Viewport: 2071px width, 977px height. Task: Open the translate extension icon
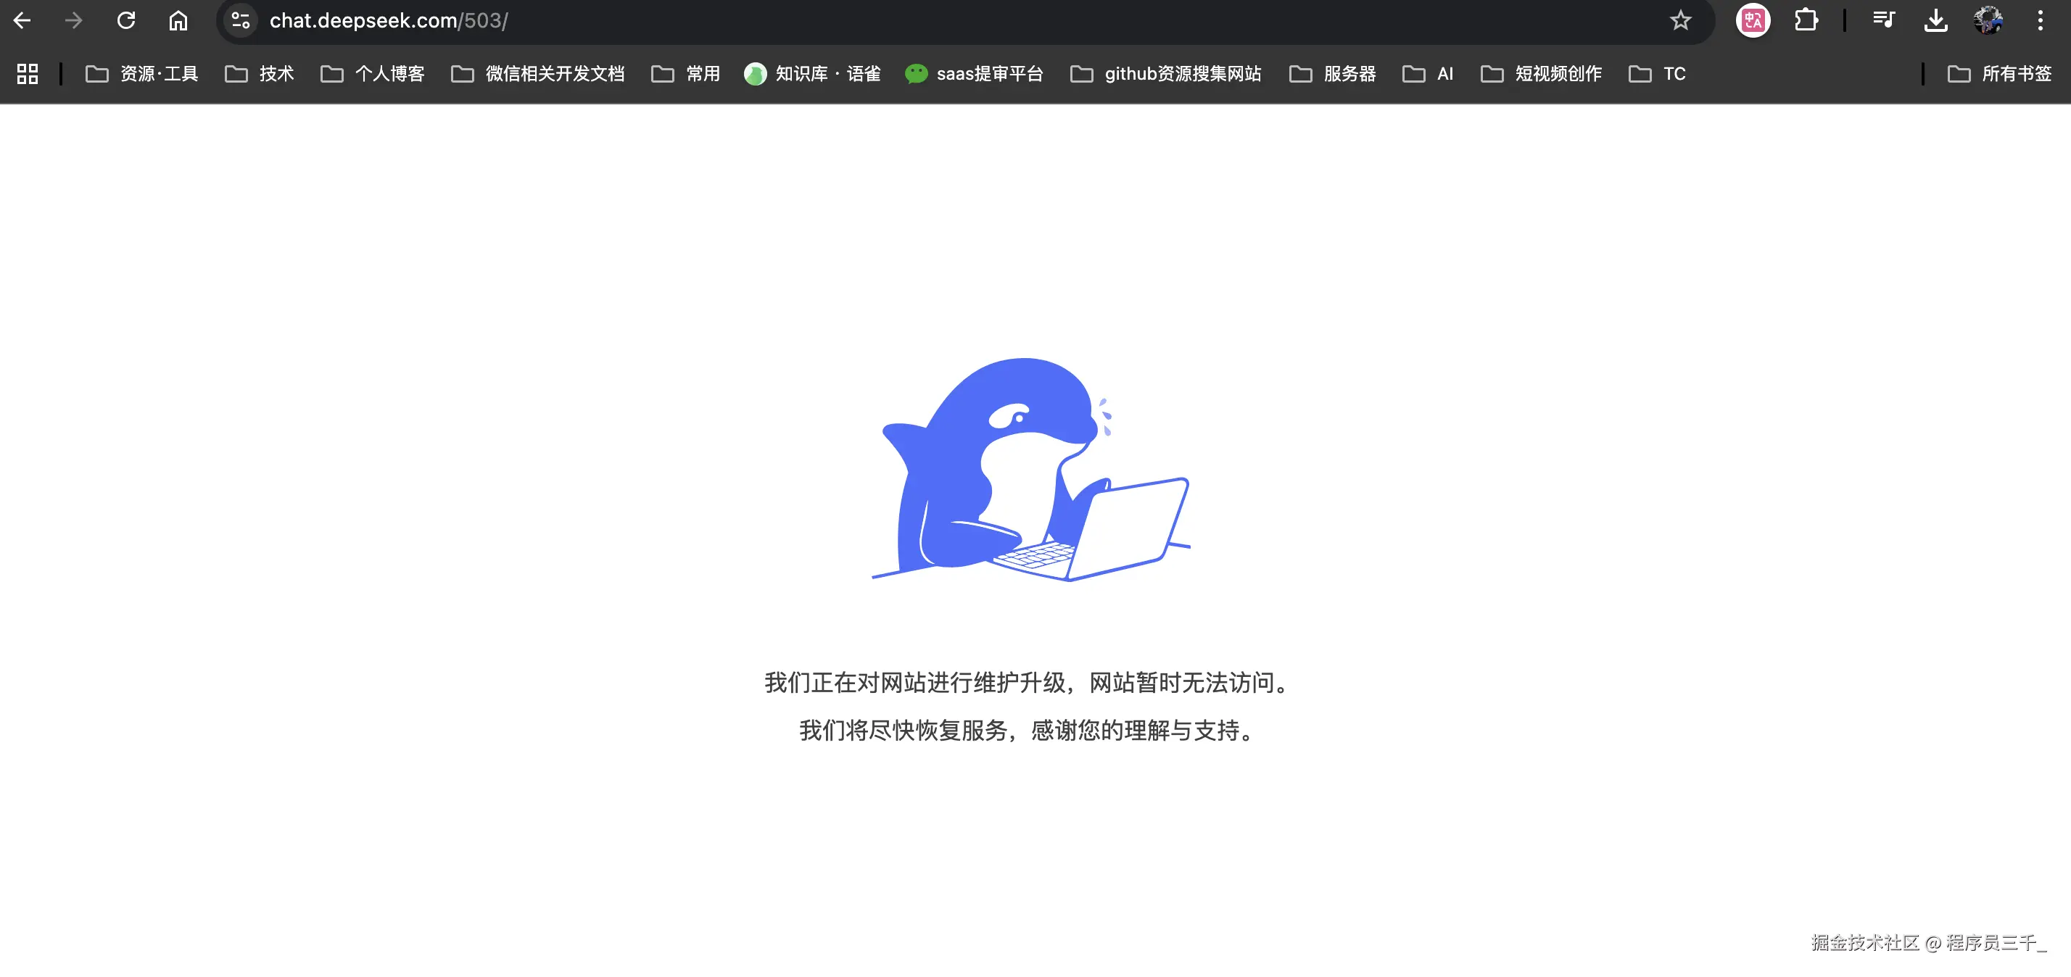[1753, 20]
